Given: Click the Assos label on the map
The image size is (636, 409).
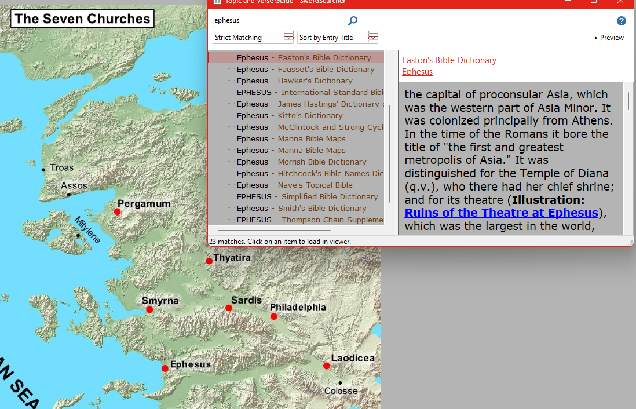Looking at the screenshot, I should click(x=74, y=185).
